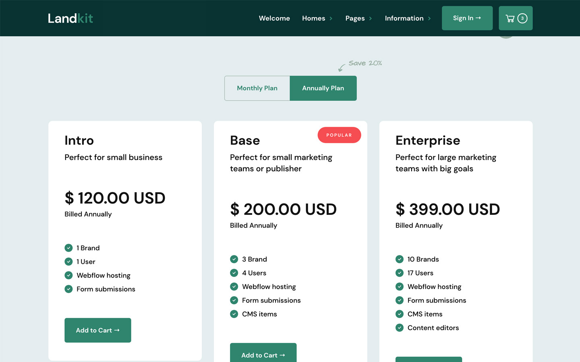The image size is (580, 362).
Task: Click the checkmark beside 10 Brands
Action: click(x=400, y=259)
